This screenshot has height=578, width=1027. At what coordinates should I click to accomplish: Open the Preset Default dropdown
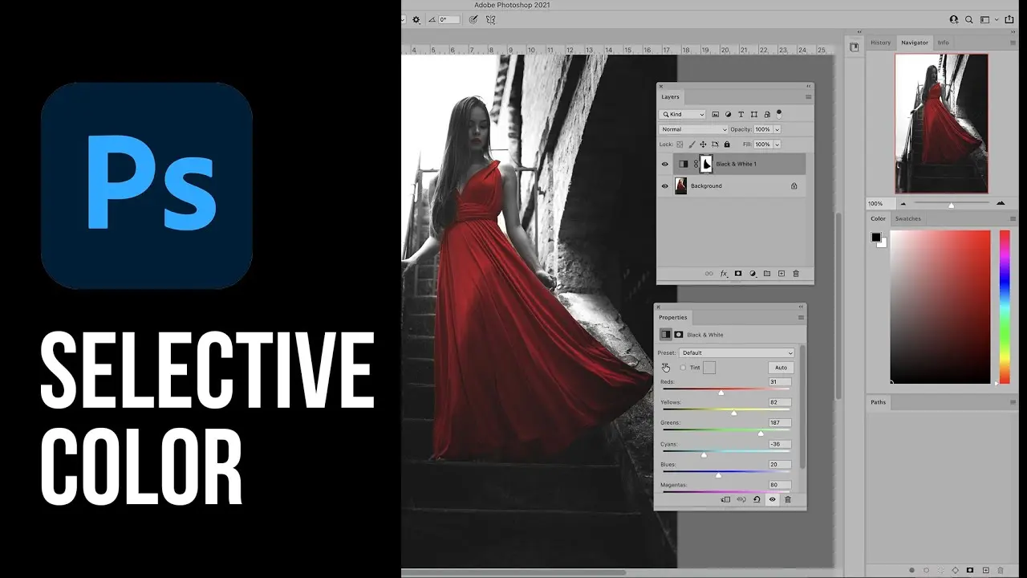point(737,352)
